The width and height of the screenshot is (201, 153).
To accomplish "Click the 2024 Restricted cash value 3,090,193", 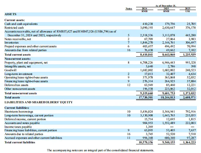I will click(146, 28).
